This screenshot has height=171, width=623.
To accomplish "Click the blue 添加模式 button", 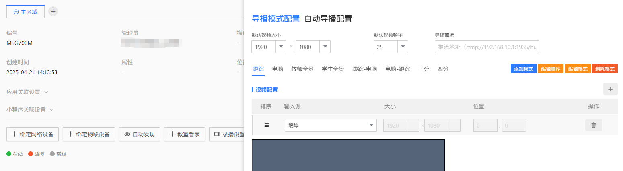I will pos(523,69).
